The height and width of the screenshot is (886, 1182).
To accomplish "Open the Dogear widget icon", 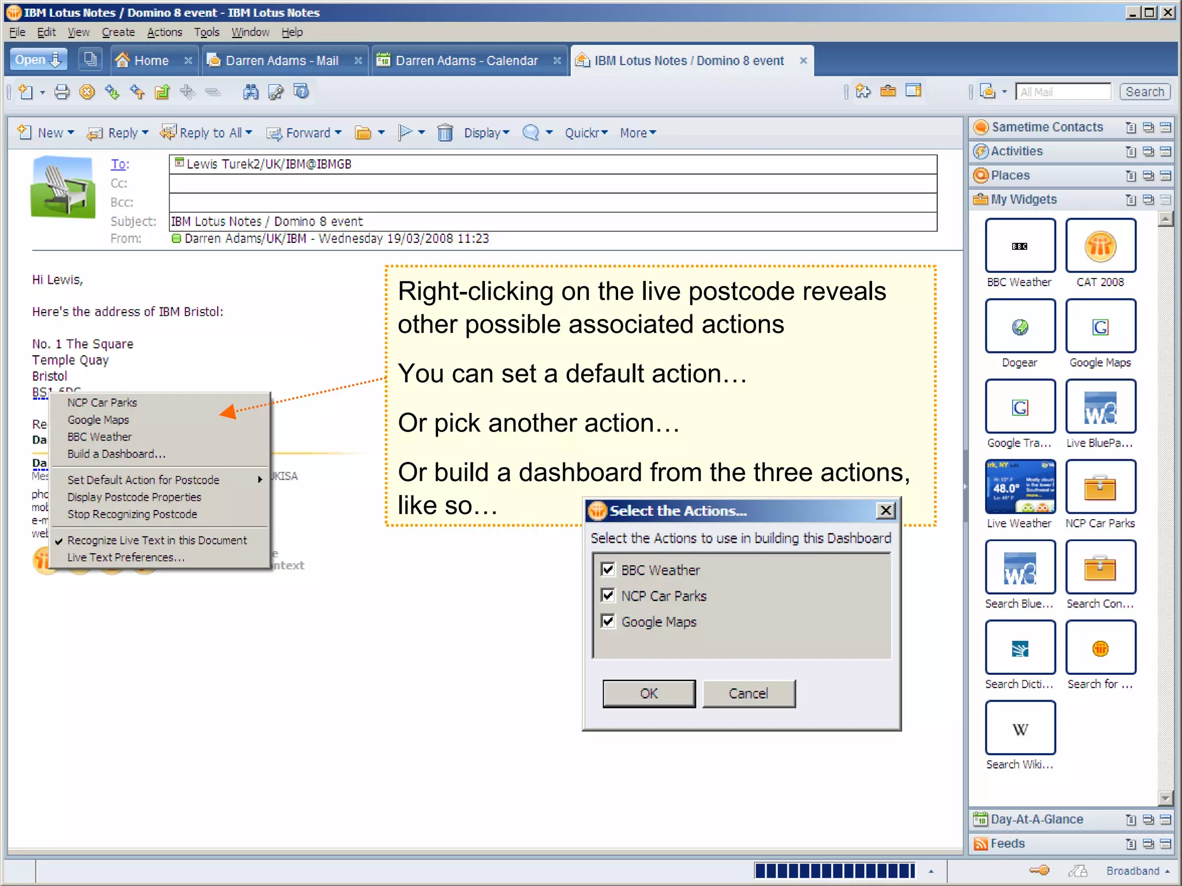I will coord(1020,326).
